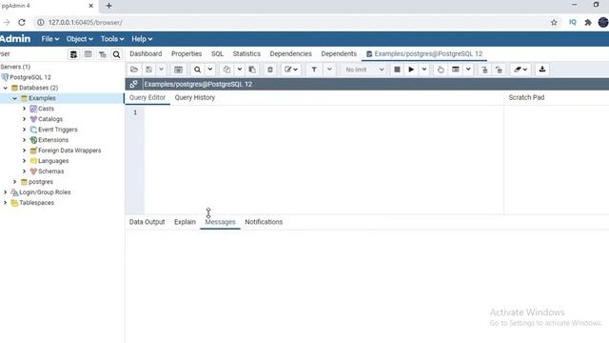Open file icon in query toolbar
The height and width of the screenshot is (343, 609).
click(134, 70)
